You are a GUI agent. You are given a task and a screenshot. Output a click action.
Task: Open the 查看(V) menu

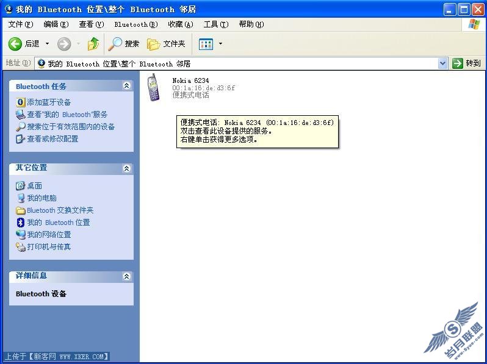[x=92, y=24]
